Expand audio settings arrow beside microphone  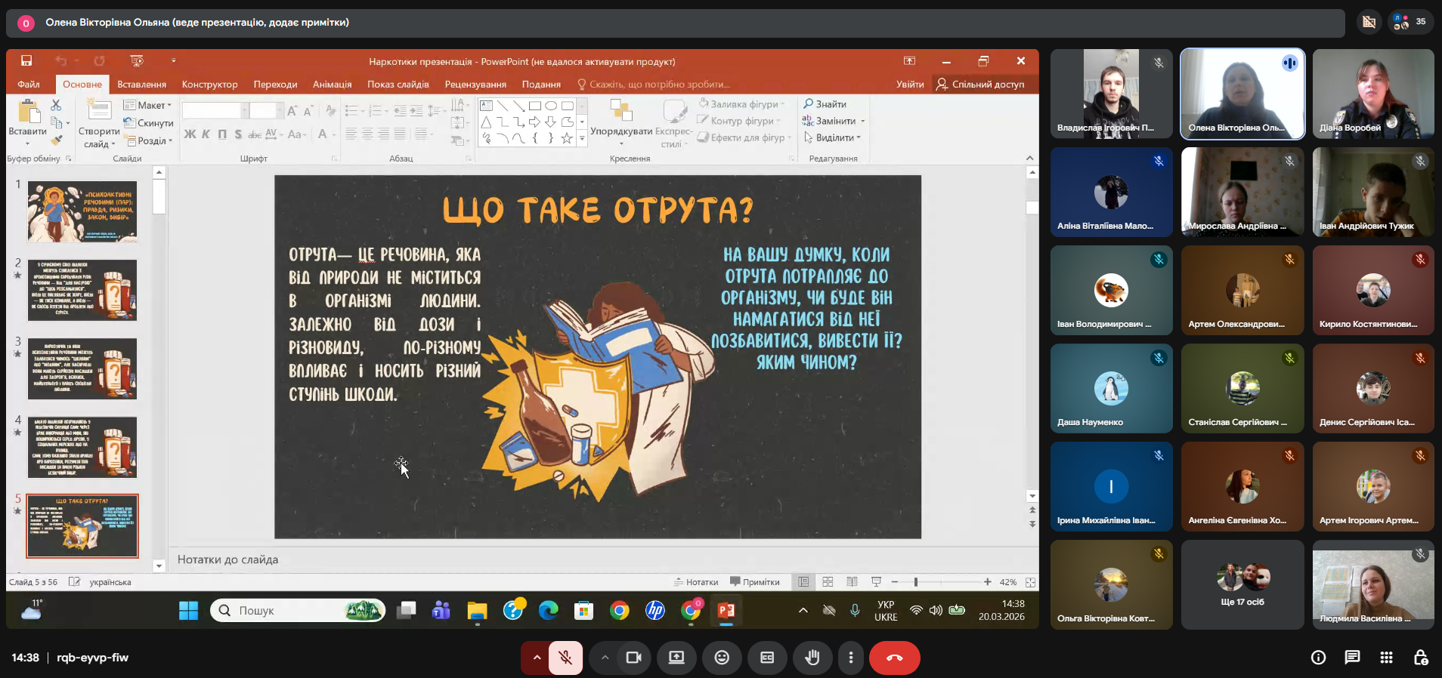click(x=537, y=658)
